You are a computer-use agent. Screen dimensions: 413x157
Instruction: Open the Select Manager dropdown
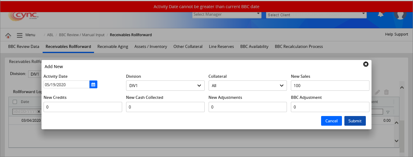(x=227, y=14)
